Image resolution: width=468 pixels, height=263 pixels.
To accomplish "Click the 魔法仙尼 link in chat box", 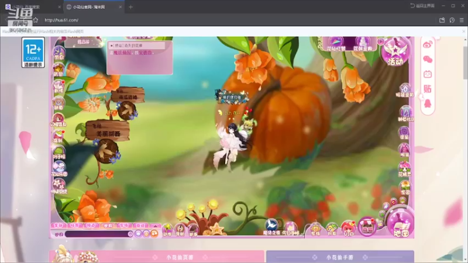I will point(122,53).
